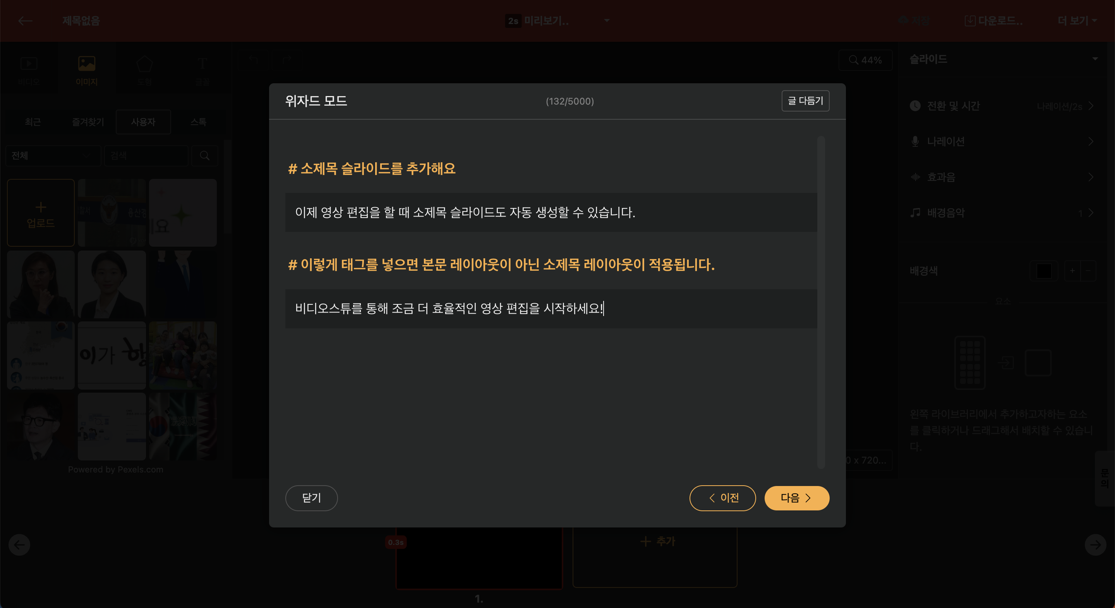The width and height of the screenshot is (1115, 608).
Task: Click the text field starting with 비디오스튜를 통해
Action: click(551, 309)
